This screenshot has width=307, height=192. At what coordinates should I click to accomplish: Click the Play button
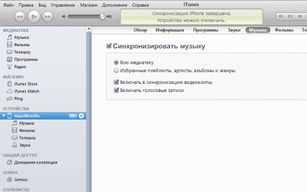(x=34, y=17)
